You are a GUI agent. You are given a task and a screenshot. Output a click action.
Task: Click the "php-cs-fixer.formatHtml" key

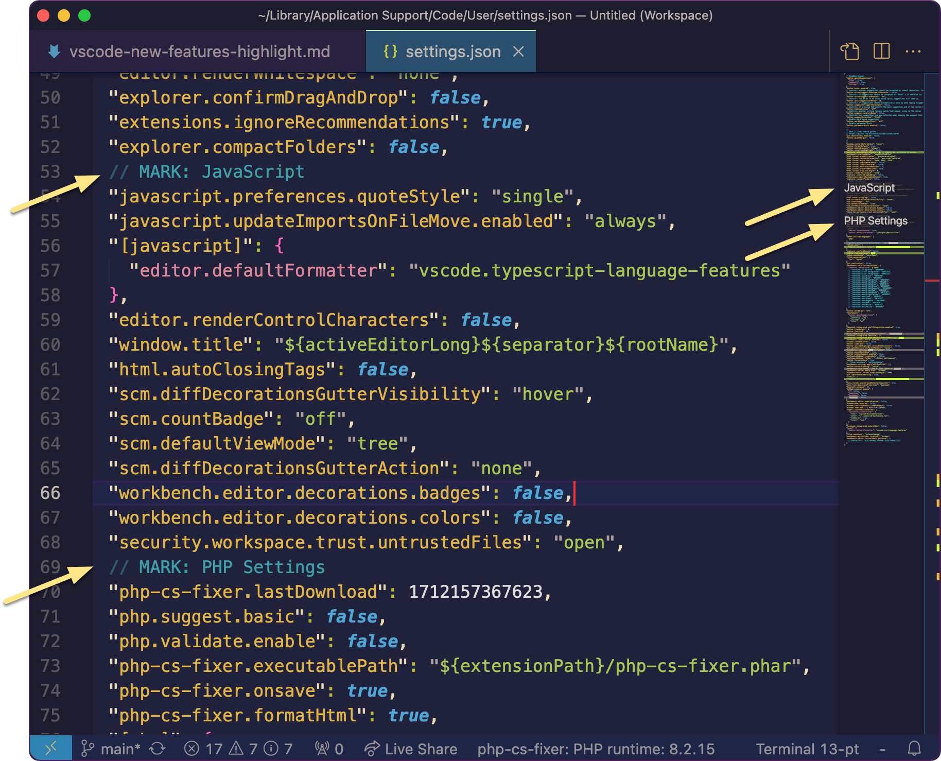tap(238, 716)
